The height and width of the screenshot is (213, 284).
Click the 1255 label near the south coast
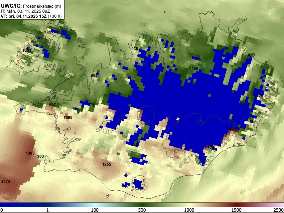point(107,164)
